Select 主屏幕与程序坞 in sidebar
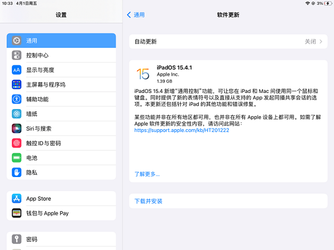Image resolution: width=334 pixels, height=250 pixels. [61, 85]
